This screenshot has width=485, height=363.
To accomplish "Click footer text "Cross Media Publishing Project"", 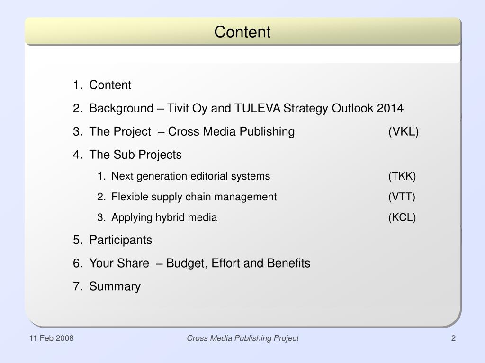I will coord(242,338).
